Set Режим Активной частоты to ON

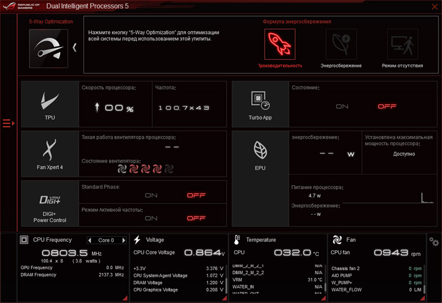[x=151, y=218]
